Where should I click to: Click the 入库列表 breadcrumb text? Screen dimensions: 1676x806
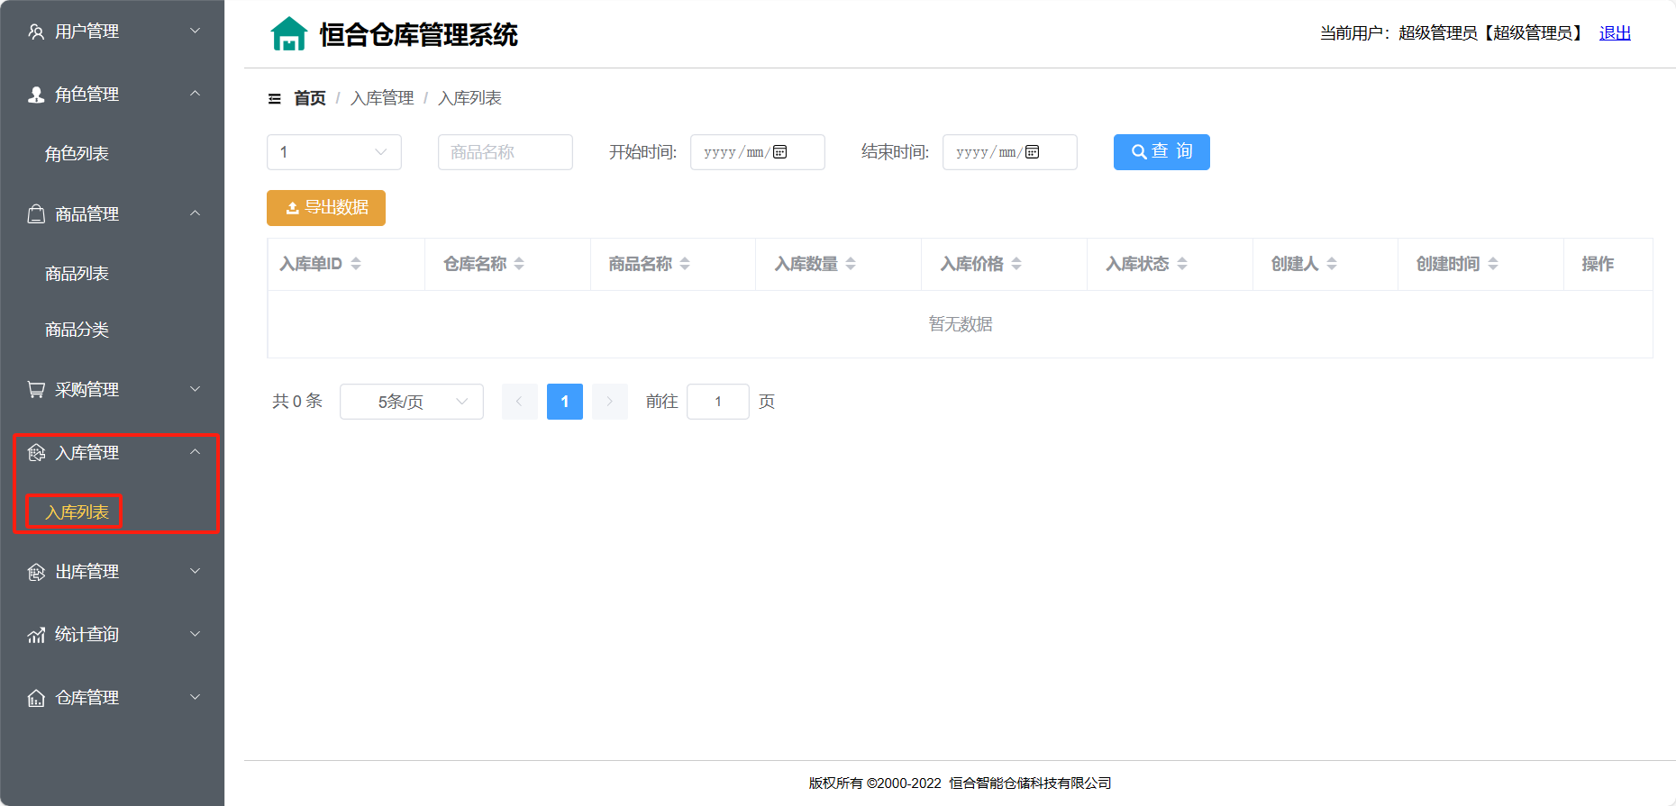click(x=469, y=98)
